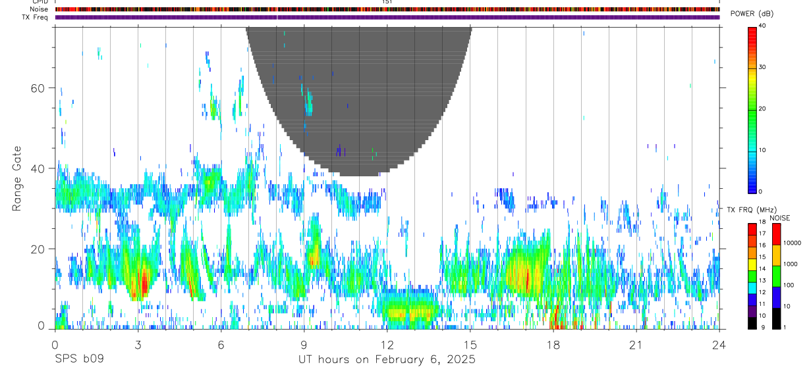The width and height of the screenshot is (809, 373).
Task: Click the "60" tick on the Range Gate axis
Action: click(39, 88)
